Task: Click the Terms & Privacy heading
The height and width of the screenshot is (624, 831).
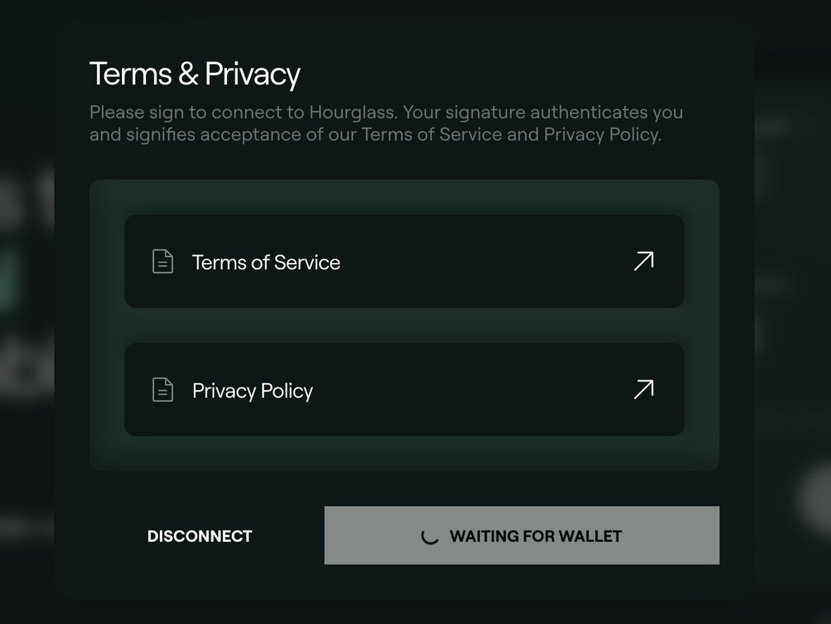Action: click(195, 73)
